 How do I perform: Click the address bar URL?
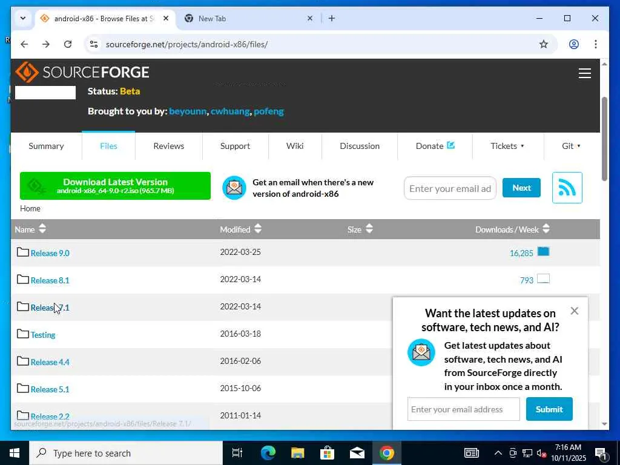(186, 44)
